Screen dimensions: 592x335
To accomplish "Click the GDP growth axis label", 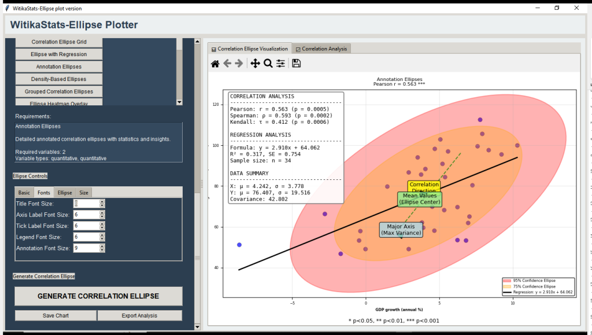I will pyautogui.click(x=399, y=310).
